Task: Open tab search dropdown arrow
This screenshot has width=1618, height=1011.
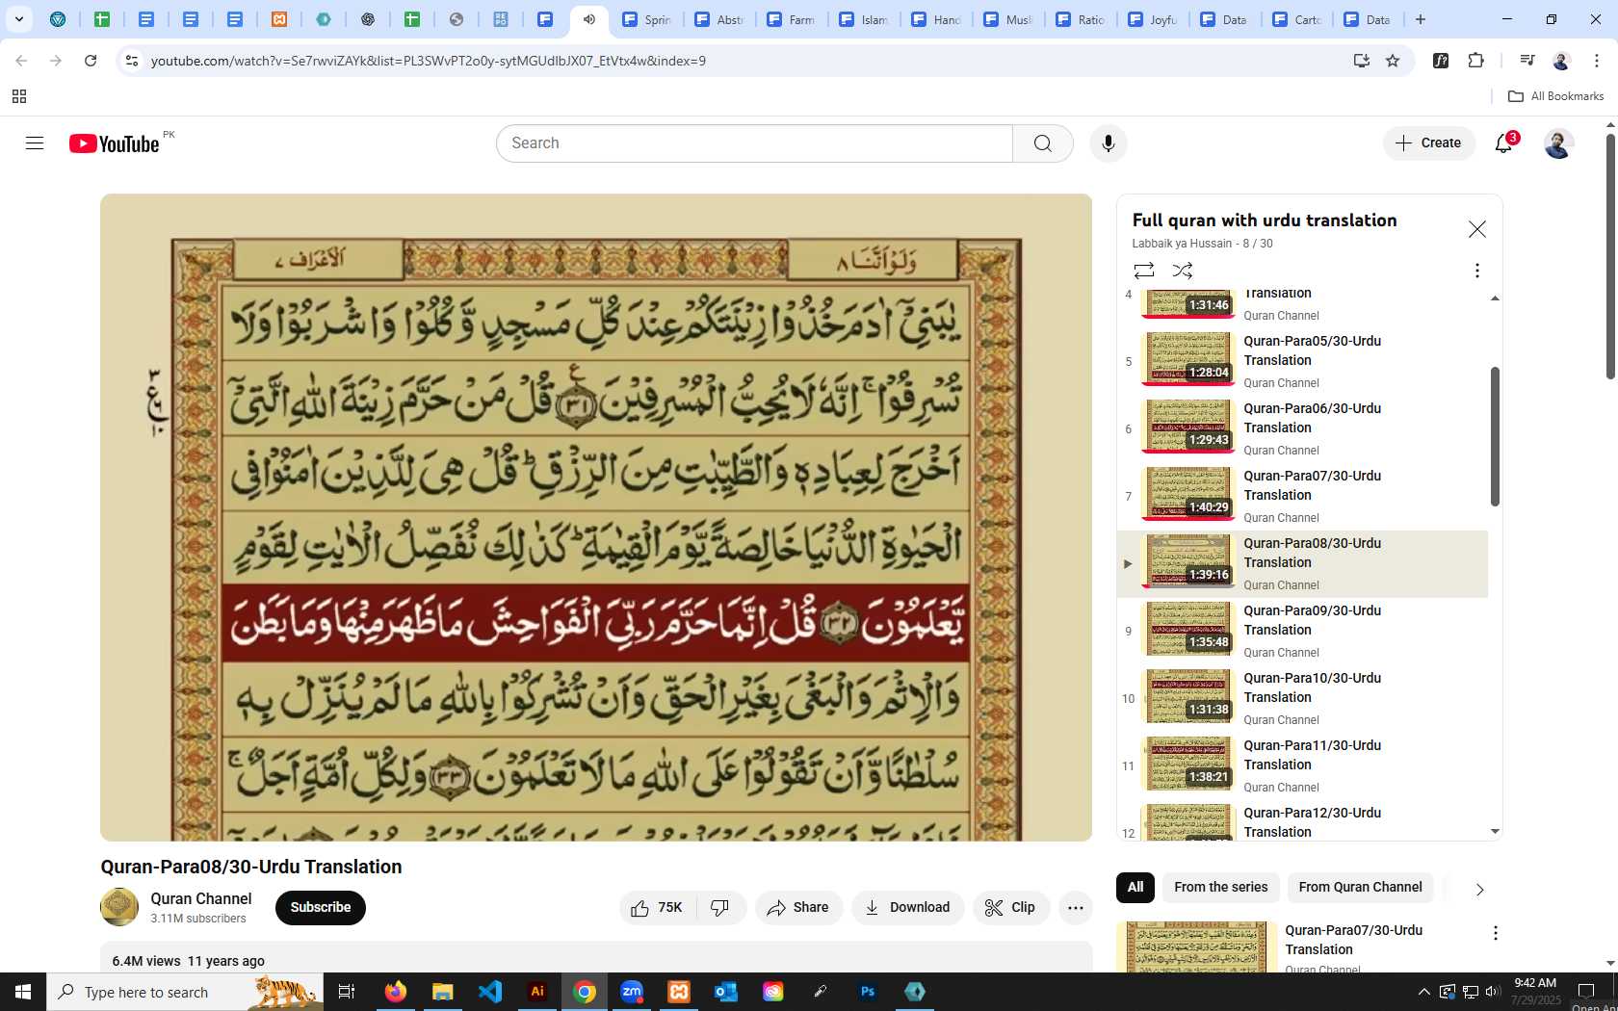Action: (x=18, y=19)
